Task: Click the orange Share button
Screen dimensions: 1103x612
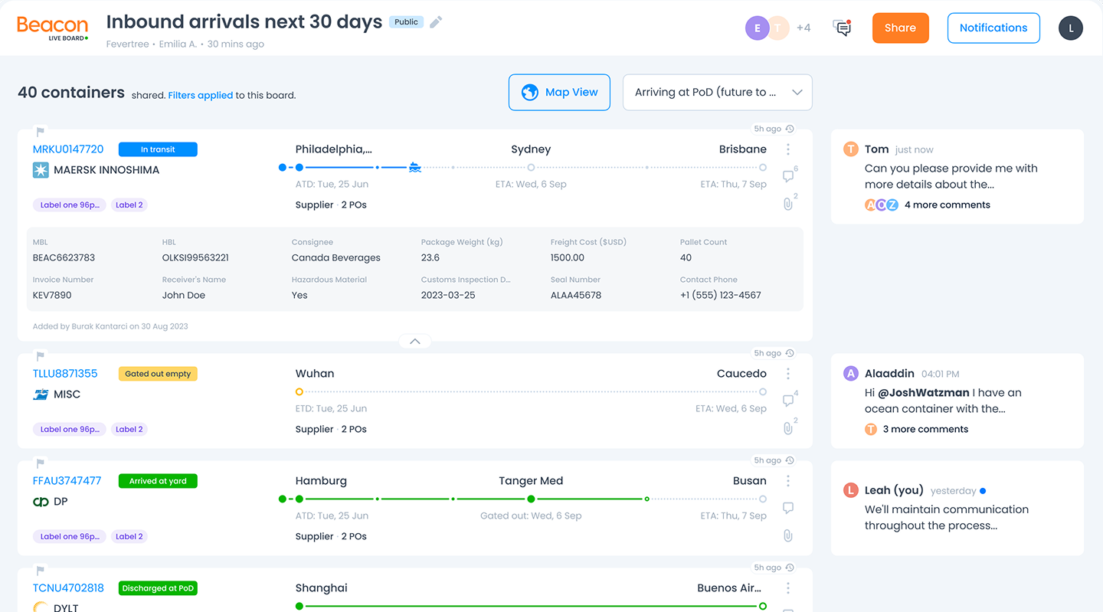Action: 900,28
